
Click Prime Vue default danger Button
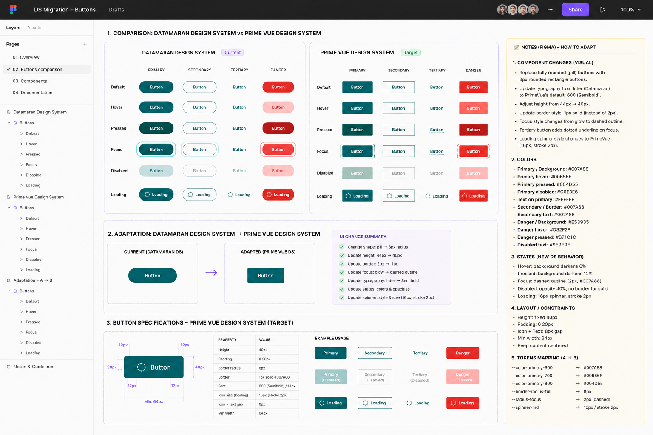(473, 87)
